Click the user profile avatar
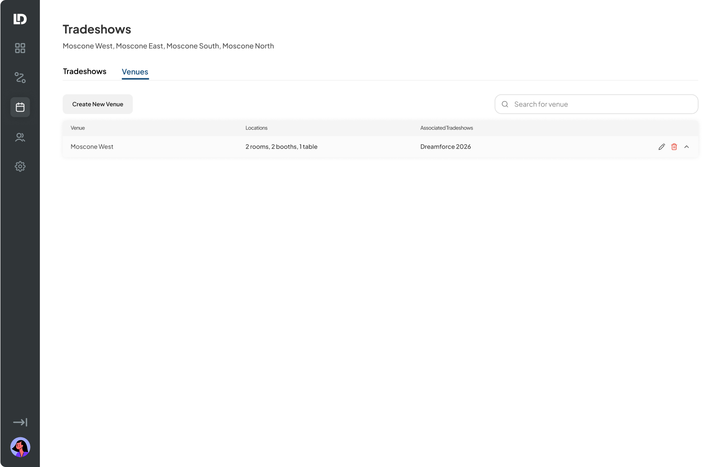Image resolution: width=722 pixels, height=467 pixels. click(20, 447)
